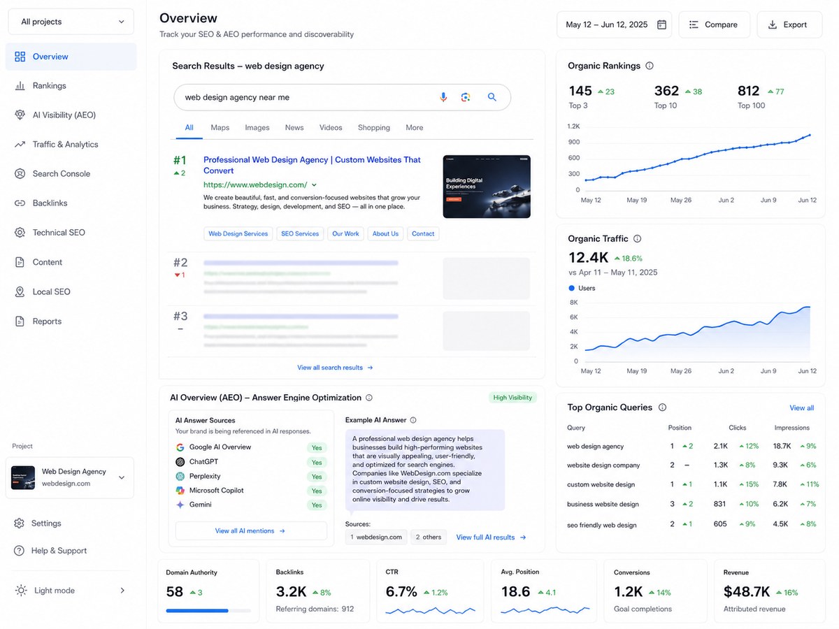Click View all in Top Organic Queries
839x629 pixels.
(802, 408)
